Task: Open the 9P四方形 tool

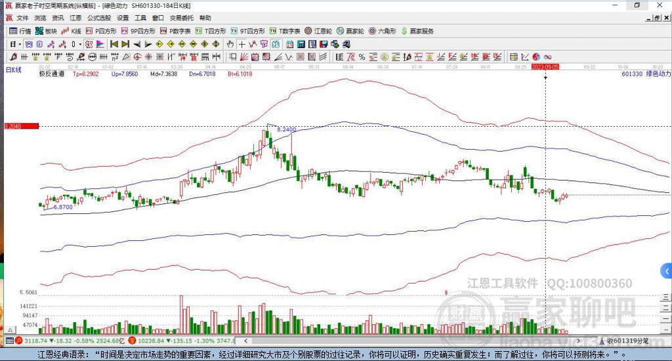Action: click(x=138, y=31)
